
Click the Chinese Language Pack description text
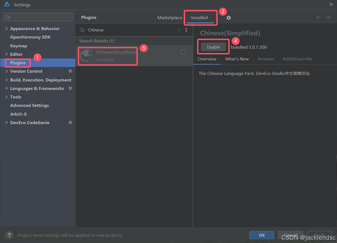click(255, 74)
